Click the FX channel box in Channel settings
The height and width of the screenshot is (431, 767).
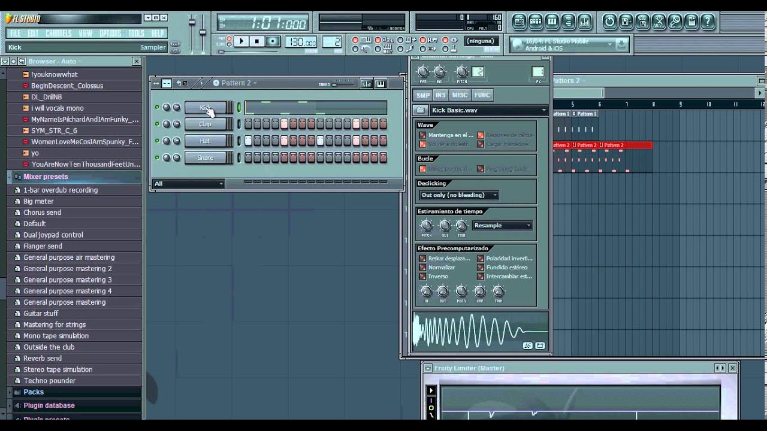pyautogui.click(x=537, y=72)
